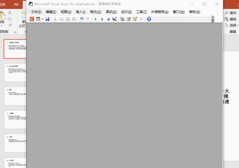Click the VBA window system menu icon
The width and height of the screenshot is (239, 168).
[x=31, y=4]
